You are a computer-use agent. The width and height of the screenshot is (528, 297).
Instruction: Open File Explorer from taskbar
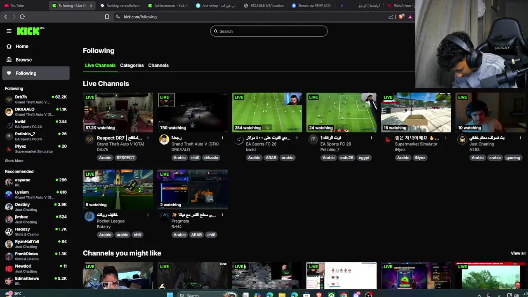(282, 295)
